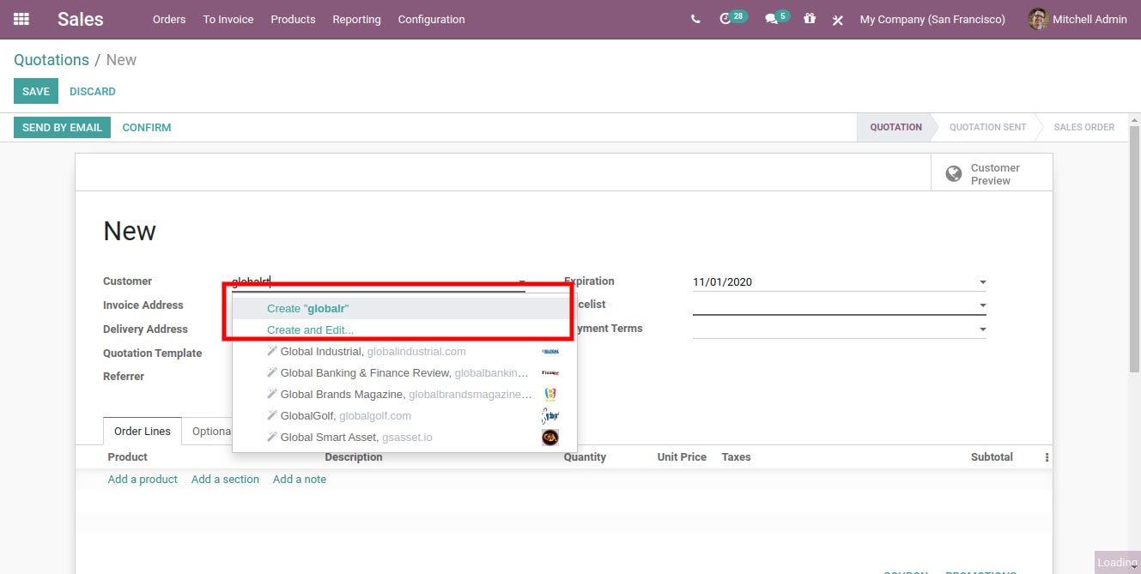This screenshot has width=1141, height=574.
Task: Open the Reporting menu
Action: point(356,19)
